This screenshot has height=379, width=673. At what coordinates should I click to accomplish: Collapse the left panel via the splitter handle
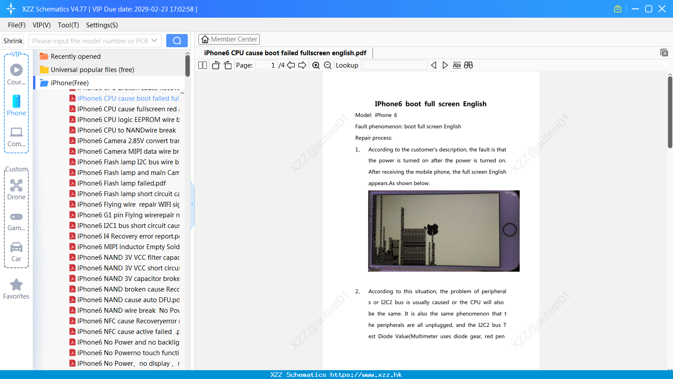[192, 205]
